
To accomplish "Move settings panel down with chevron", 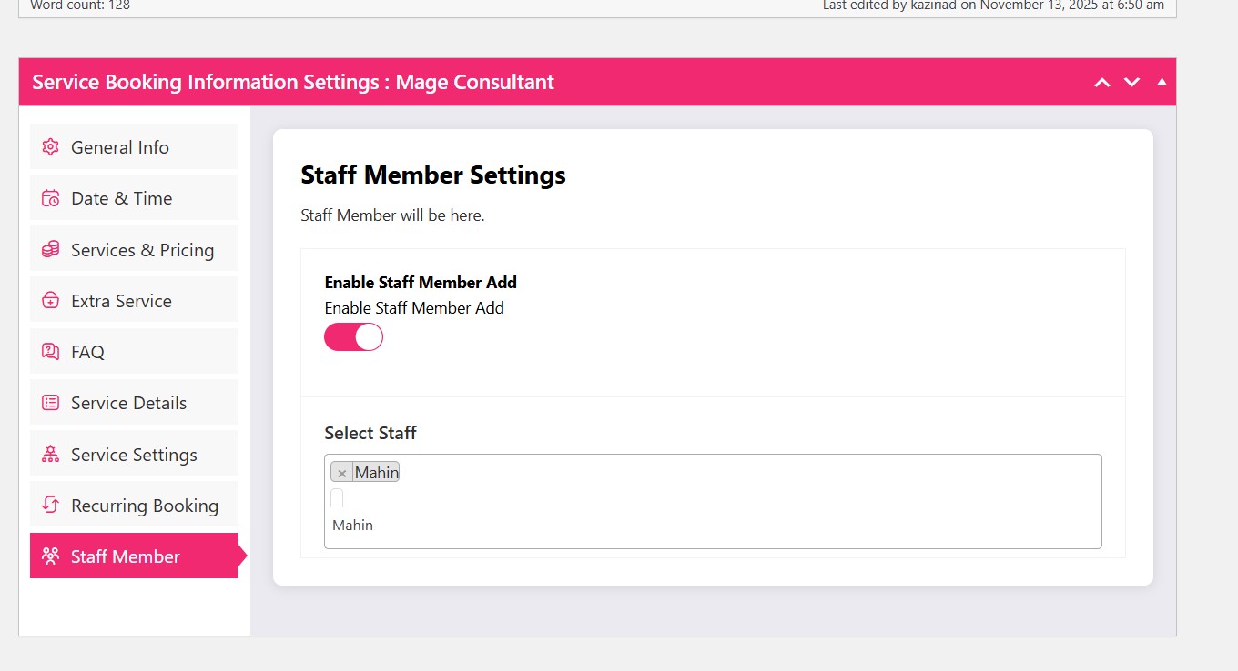I will (1131, 83).
